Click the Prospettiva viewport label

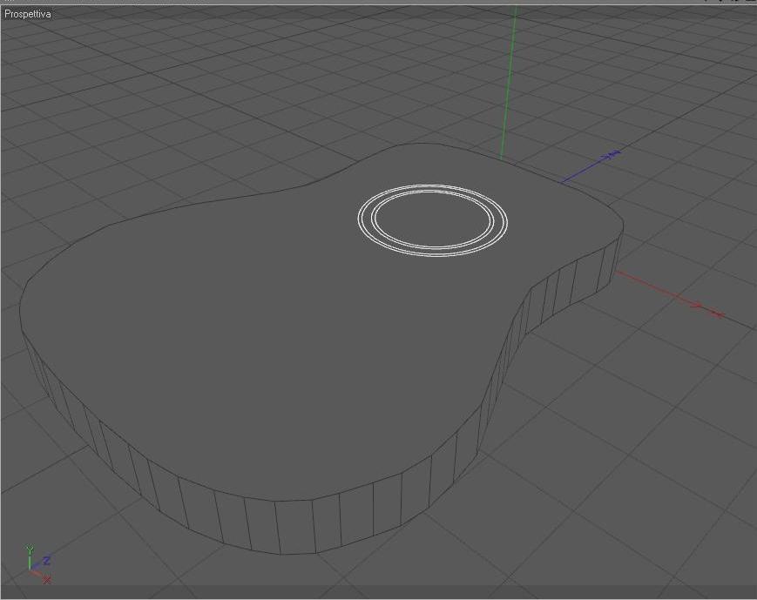point(28,14)
